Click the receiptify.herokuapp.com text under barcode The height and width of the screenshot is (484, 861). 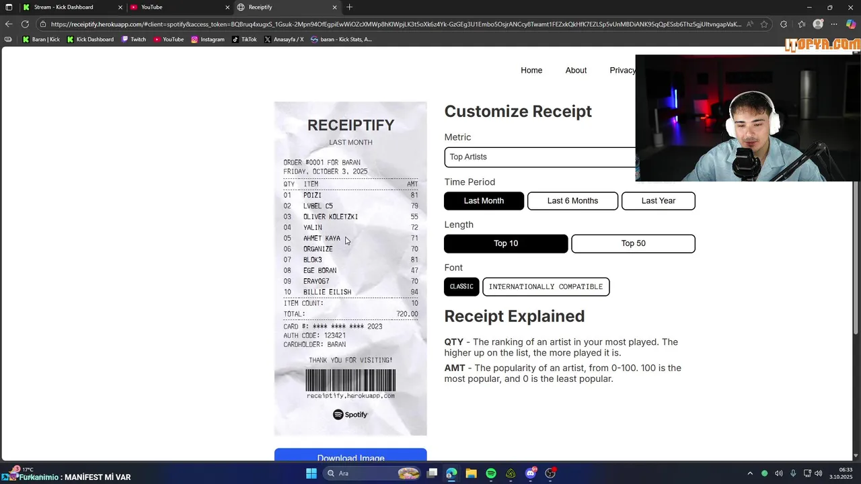350,396
